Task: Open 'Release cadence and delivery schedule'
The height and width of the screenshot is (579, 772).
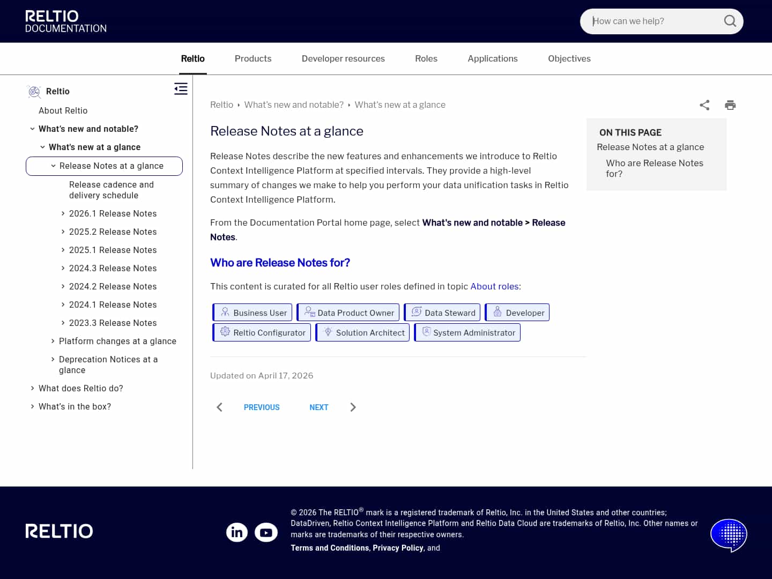Action: click(111, 190)
